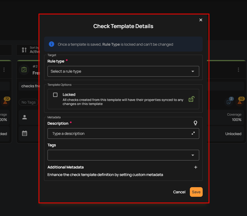
Task: Click warning badge showing 72
Action: tap(6, 101)
